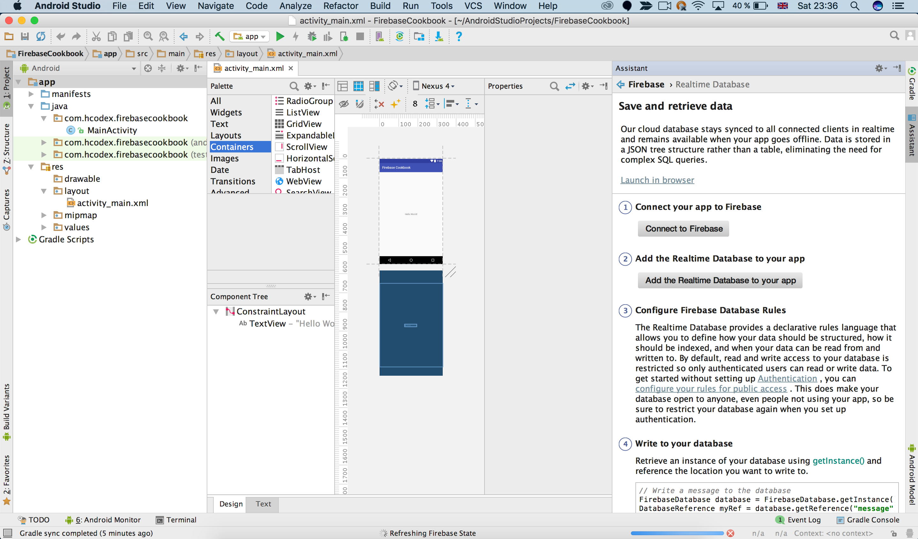
Task: Open the Build menu
Action: [380, 6]
